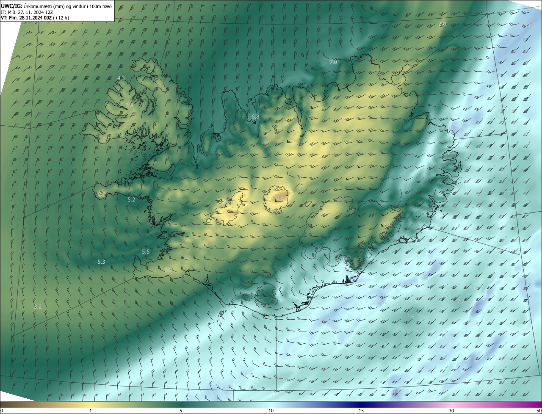Image resolution: width=542 pixels, height=414 pixels.
Task: Select the 6.8 value label
Action: (x=255, y=116)
